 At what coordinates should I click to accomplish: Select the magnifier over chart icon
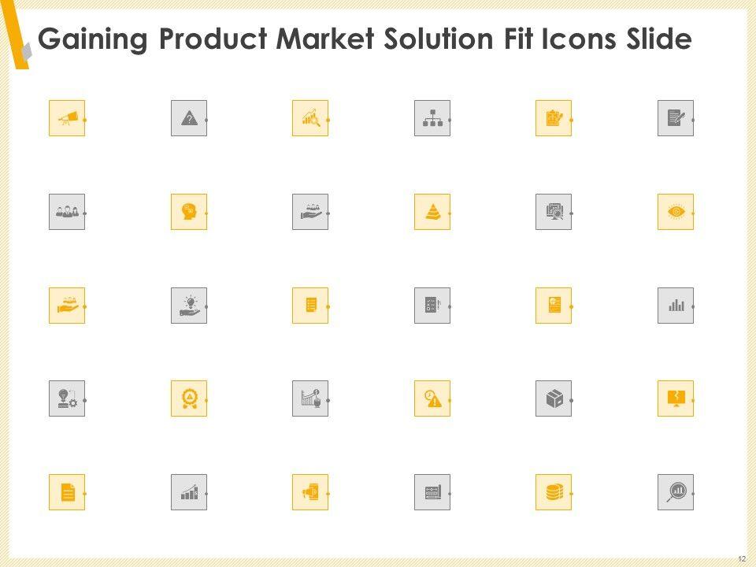coord(676,492)
